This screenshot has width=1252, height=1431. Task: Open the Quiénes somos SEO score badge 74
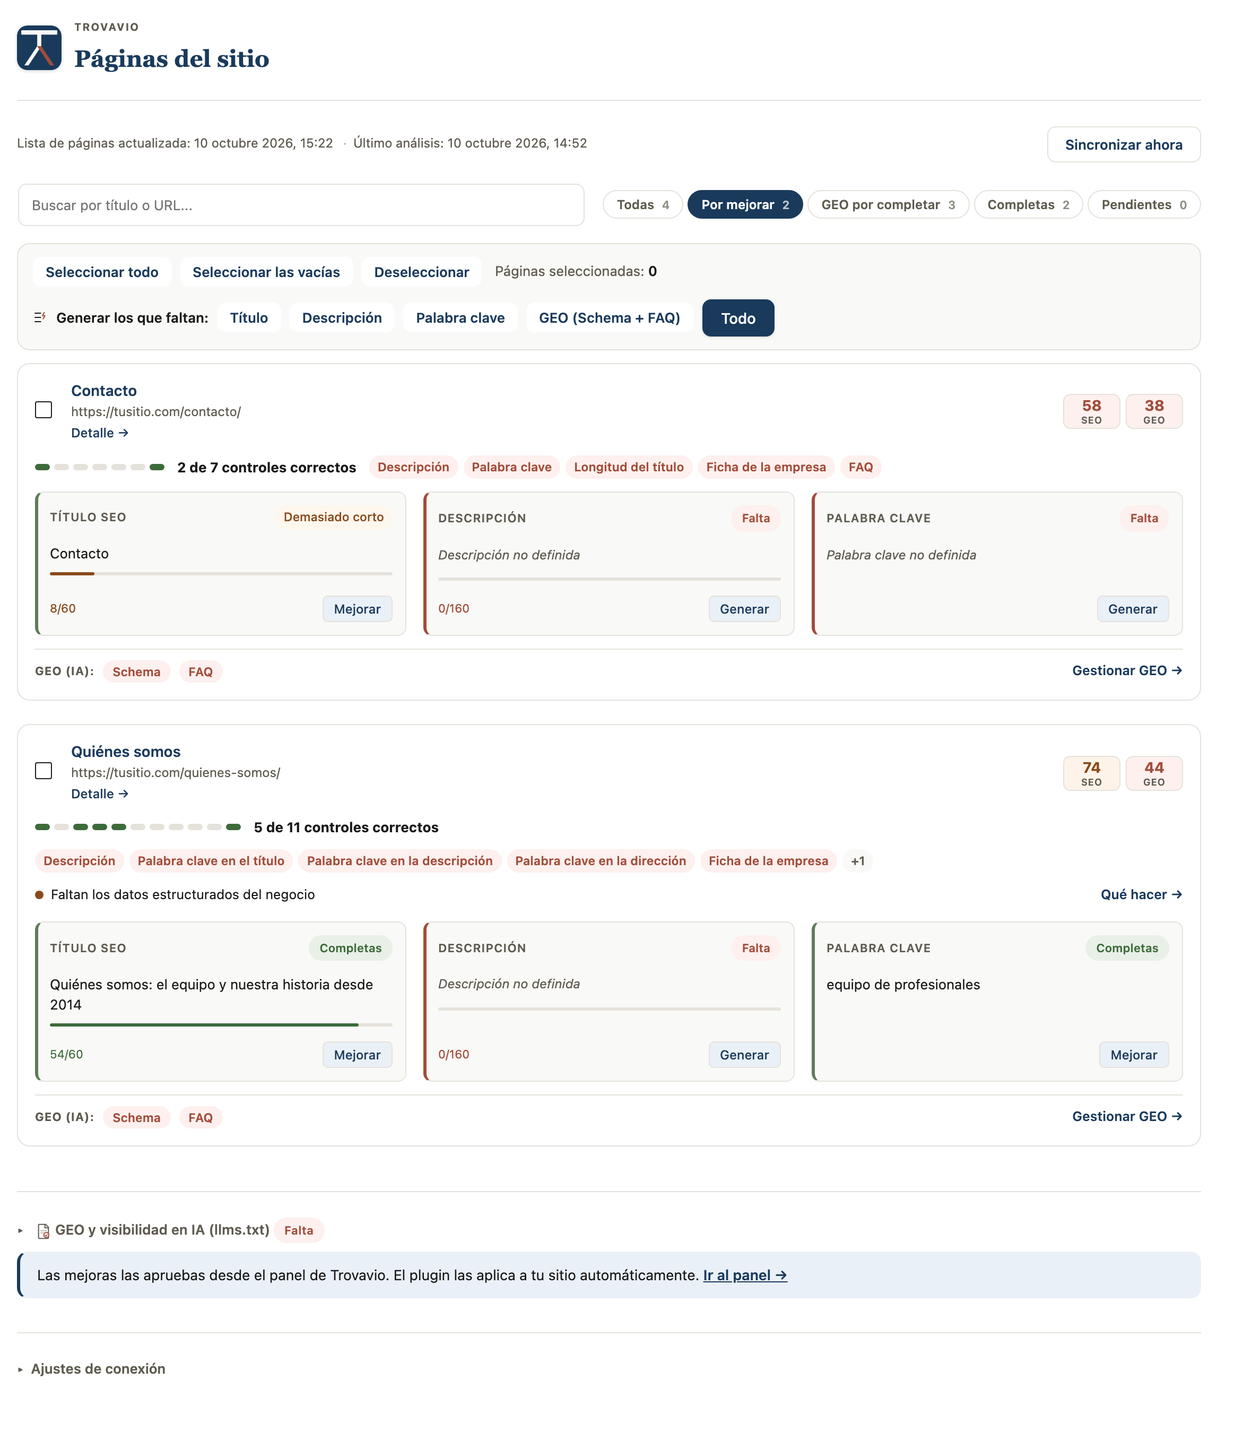[x=1091, y=773]
